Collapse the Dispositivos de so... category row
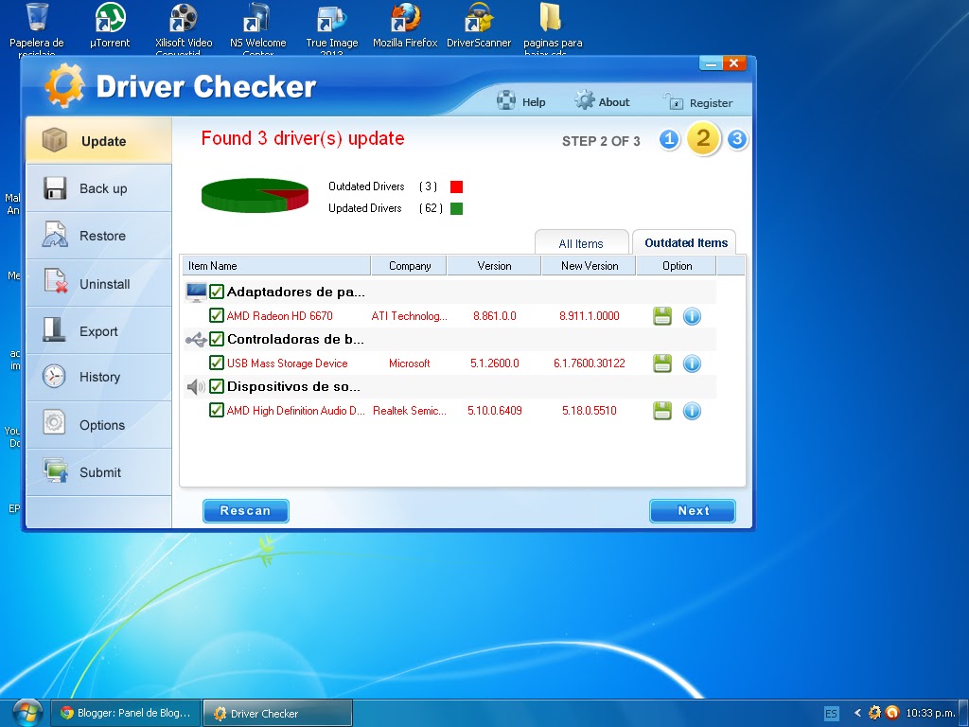 click(x=449, y=387)
